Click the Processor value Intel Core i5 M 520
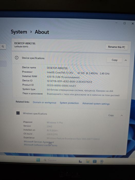The width and height of the screenshot is (135, 180). (78, 73)
